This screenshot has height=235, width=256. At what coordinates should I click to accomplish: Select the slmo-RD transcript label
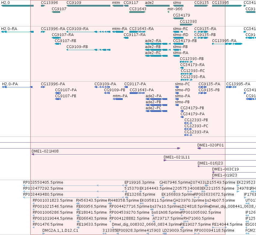coord(180,35)
